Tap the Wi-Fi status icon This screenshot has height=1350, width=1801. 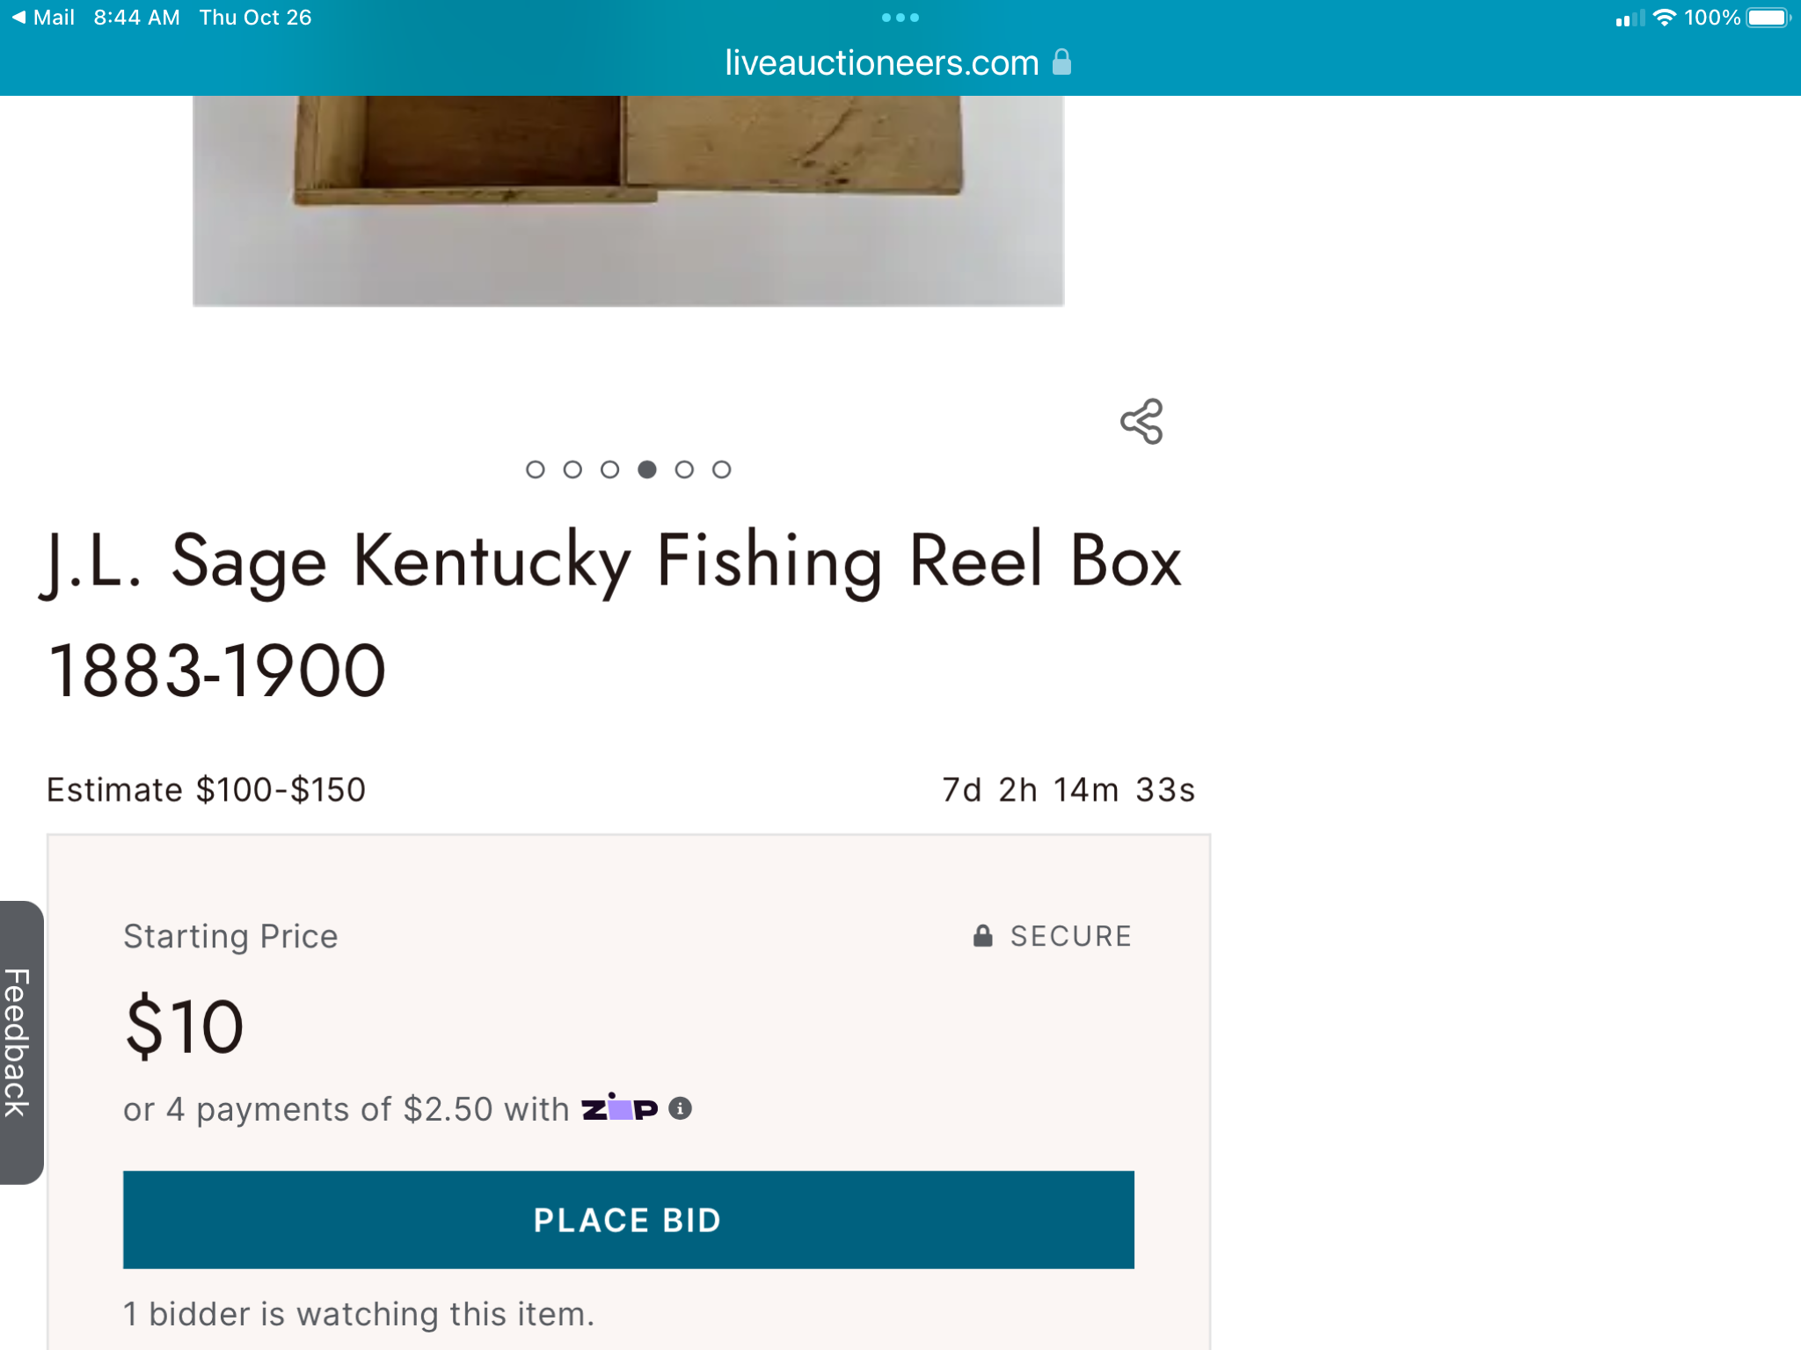[1664, 18]
